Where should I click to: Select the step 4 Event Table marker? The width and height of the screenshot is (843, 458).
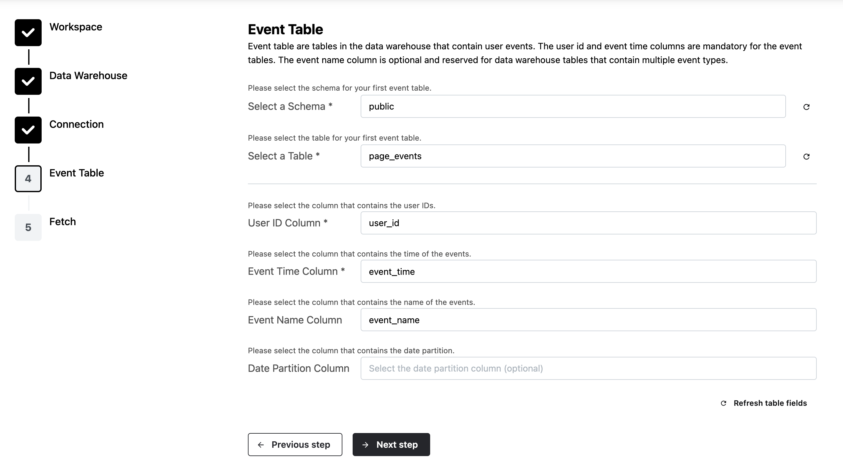[28, 179]
